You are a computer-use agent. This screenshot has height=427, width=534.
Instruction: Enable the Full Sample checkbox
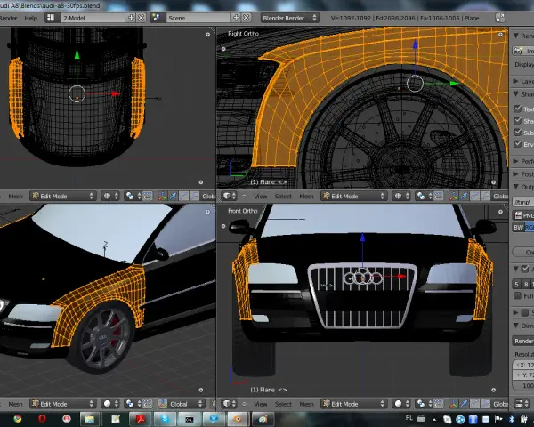518,295
